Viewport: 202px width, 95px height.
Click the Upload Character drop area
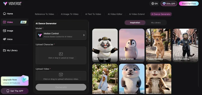pyautogui.click(x=61, y=55)
